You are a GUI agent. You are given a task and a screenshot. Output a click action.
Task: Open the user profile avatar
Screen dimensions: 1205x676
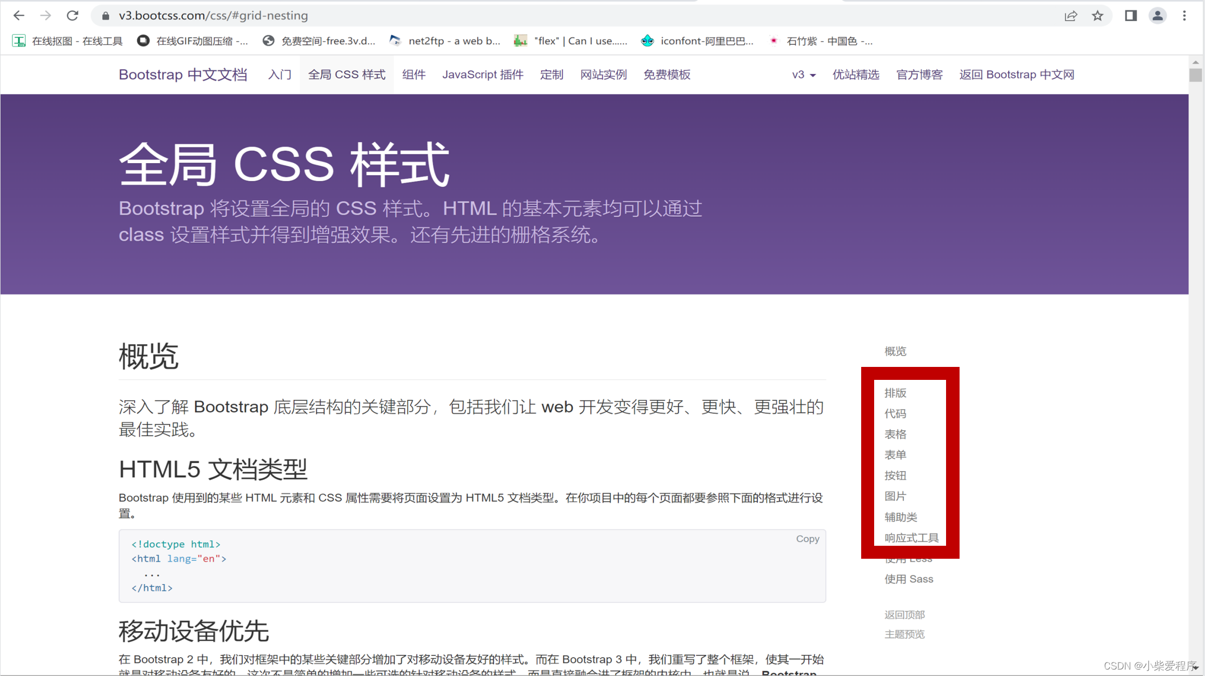1157,16
